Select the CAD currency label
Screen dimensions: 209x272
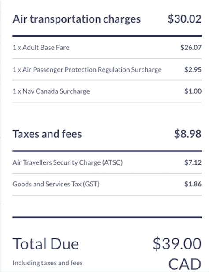pos(185,264)
